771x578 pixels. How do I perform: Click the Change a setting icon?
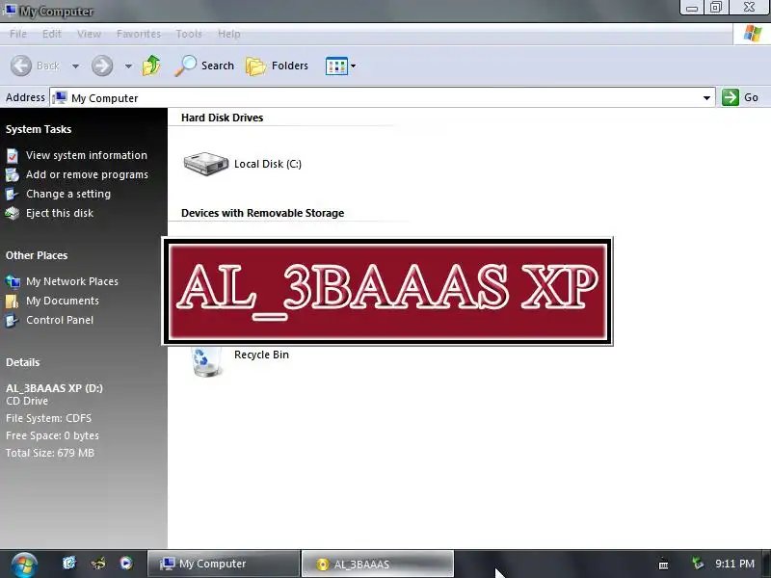click(13, 194)
